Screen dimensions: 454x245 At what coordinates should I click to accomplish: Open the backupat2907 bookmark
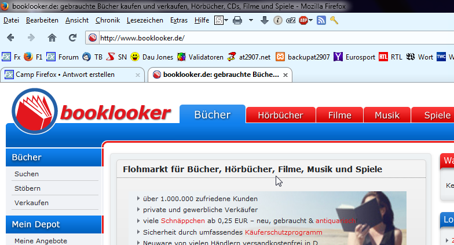click(x=302, y=57)
